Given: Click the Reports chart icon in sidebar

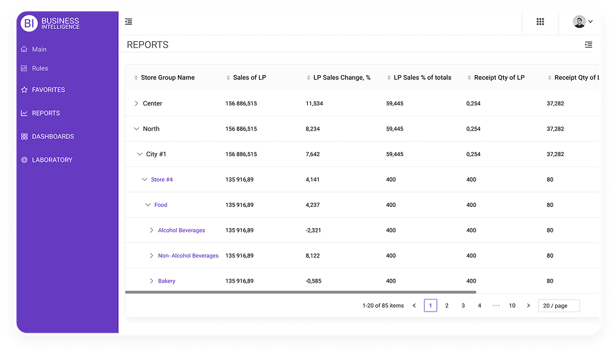Looking at the screenshot, I should coord(24,113).
